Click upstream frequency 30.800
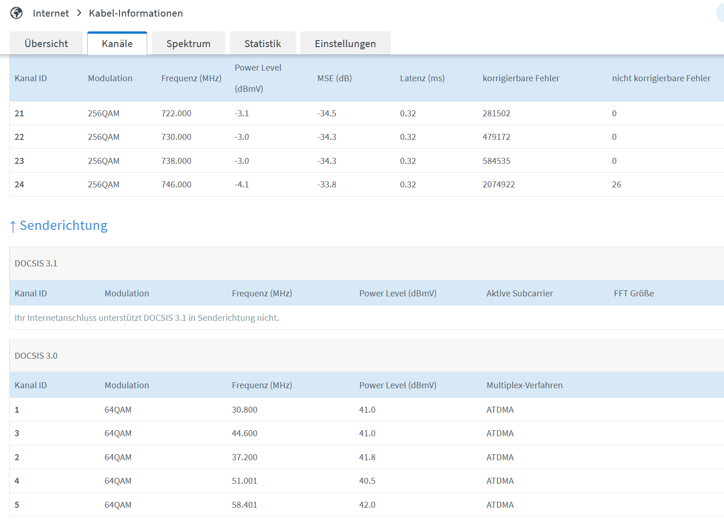724x523 pixels. pos(245,410)
